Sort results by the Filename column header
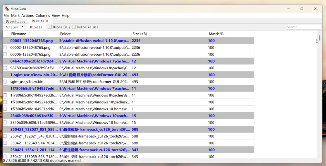Screen dimensions: 326x166 click(x=19, y=34)
